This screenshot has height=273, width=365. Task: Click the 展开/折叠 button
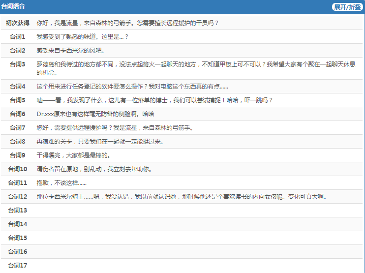(347, 7)
